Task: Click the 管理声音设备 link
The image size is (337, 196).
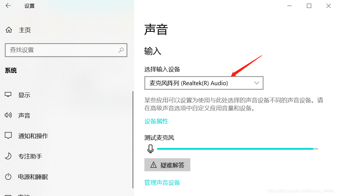Action: [x=162, y=183]
